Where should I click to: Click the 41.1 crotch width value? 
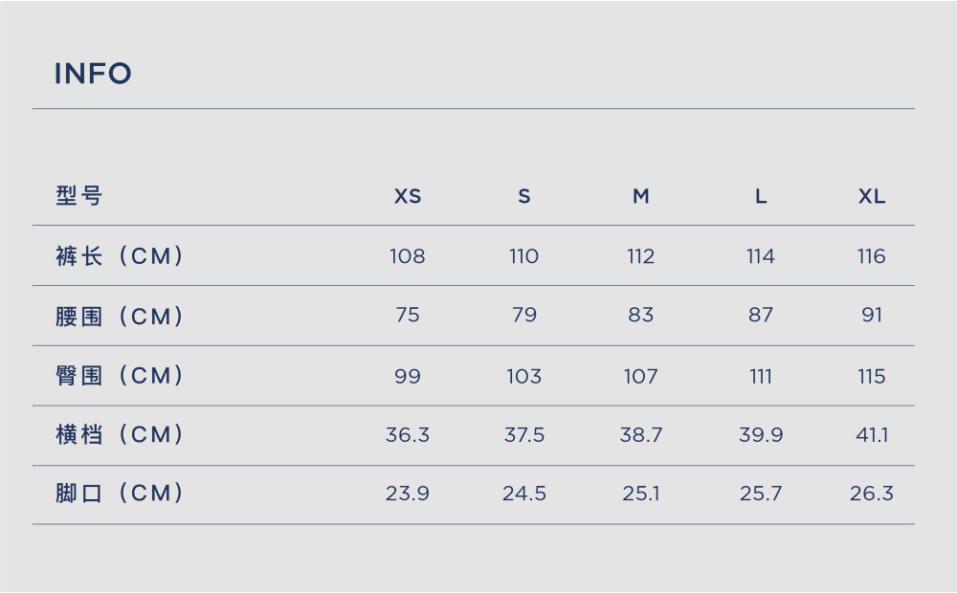(x=872, y=435)
